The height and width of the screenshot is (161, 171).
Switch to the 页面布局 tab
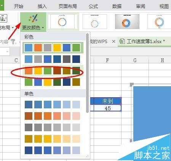[x=68, y=6]
